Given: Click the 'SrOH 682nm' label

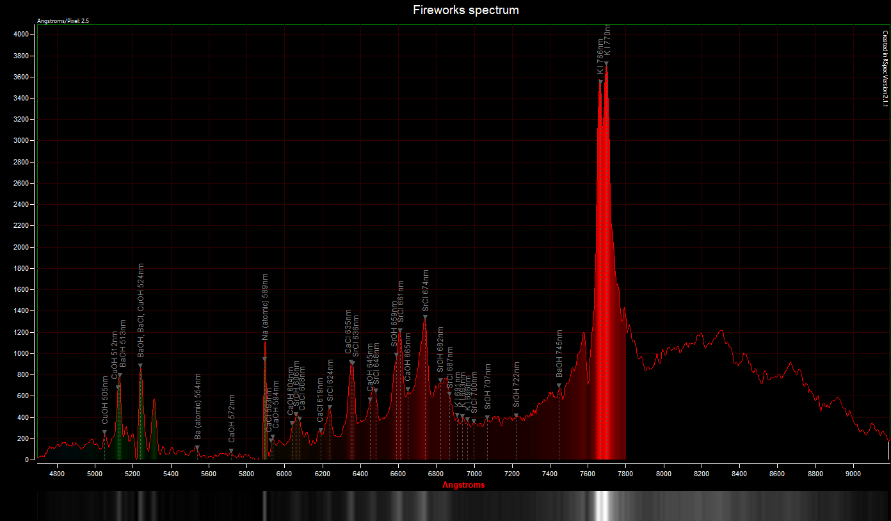Looking at the screenshot, I should pos(440,350).
